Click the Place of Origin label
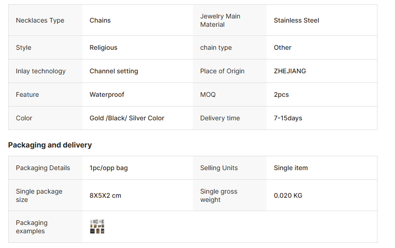Viewport: 395px width, 248px height. tap(222, 71)
